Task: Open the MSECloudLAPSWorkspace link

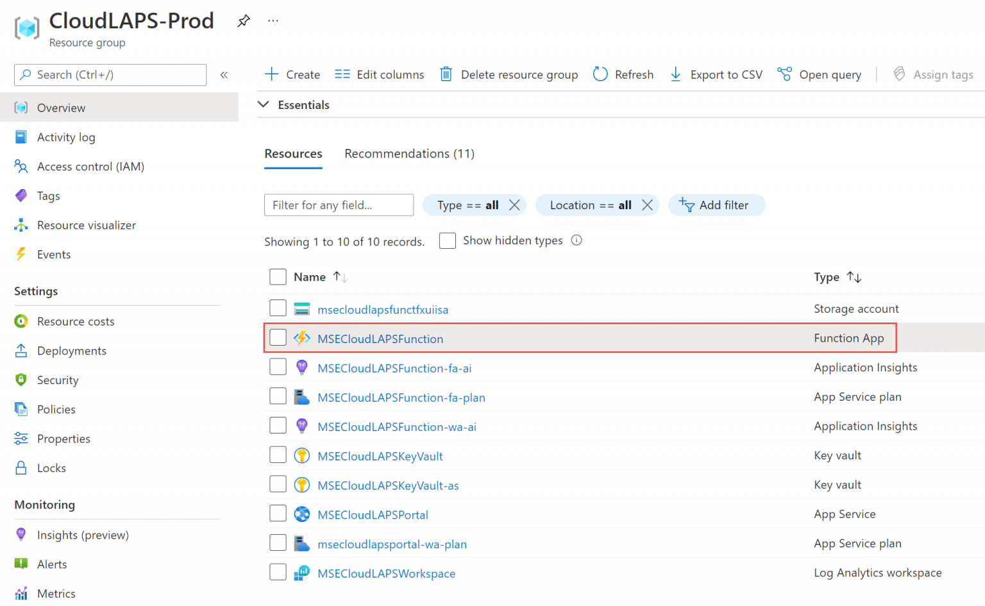Action: tap(386, 573)
